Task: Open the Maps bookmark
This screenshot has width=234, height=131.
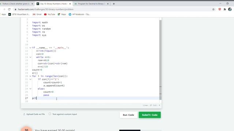Action: (x=62, y=15)
